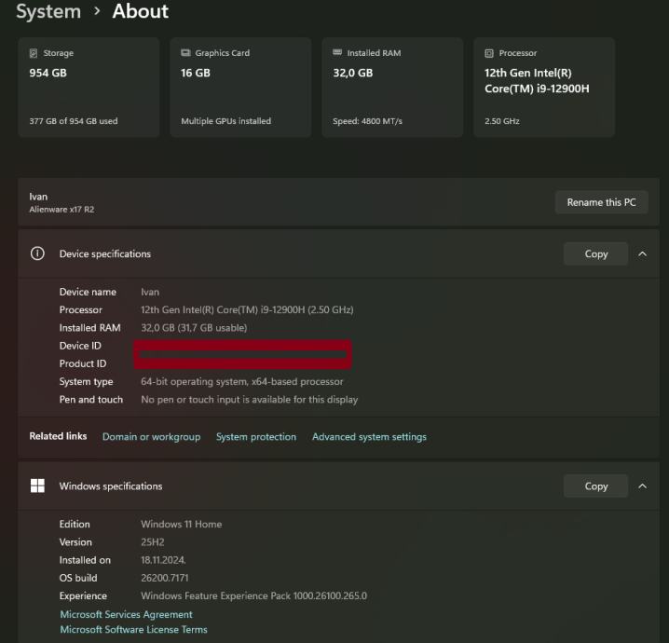
Task: Collapse the Windows specifications section
Action: (x=642, y=486)
